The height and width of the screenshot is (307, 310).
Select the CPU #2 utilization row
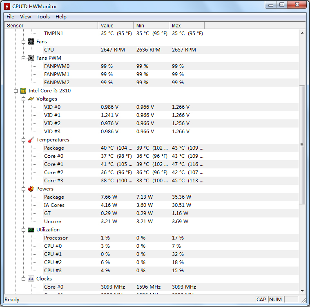pos(171,262)
